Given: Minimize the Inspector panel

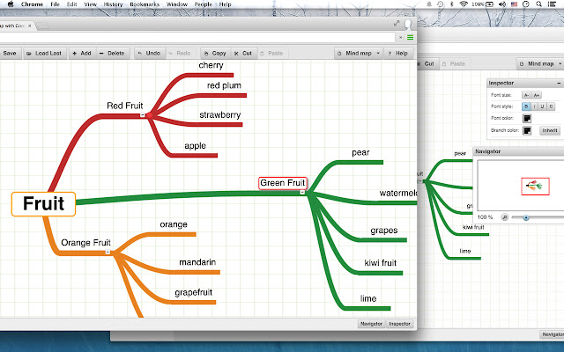Looking at the screenshot, I should [x=559, y=83].
